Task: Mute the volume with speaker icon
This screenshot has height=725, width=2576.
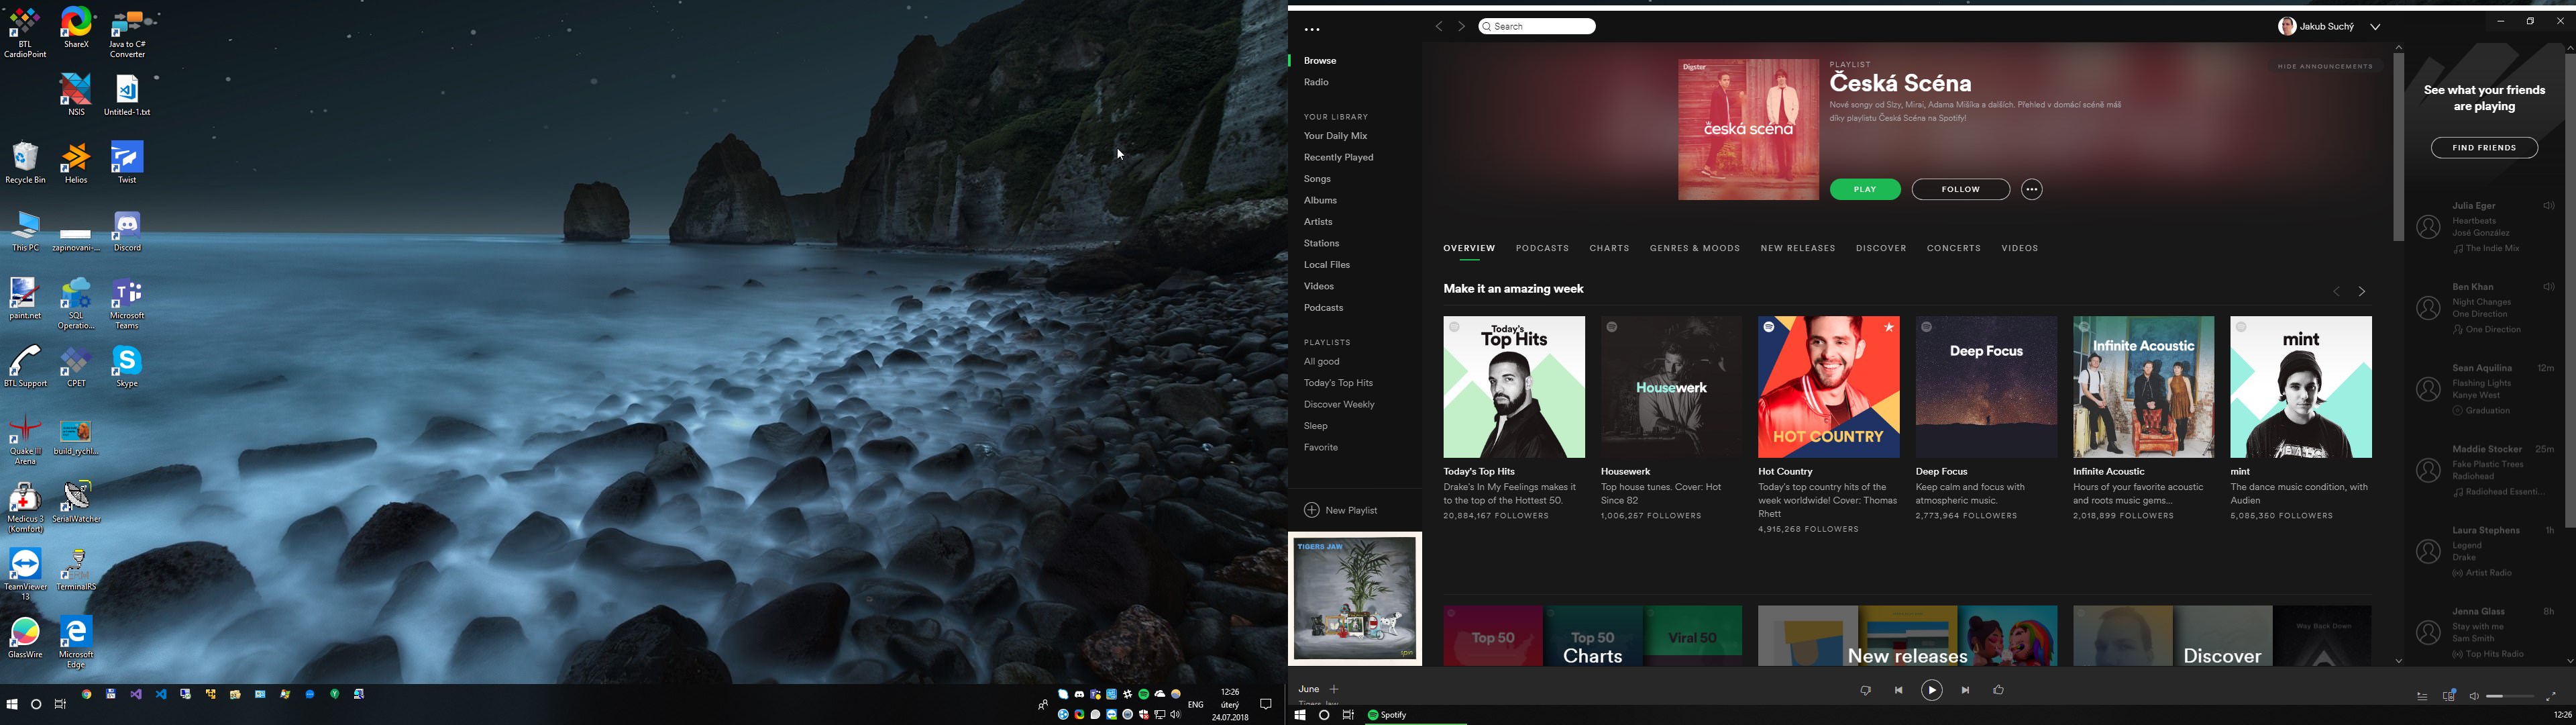Action: 2474,697
